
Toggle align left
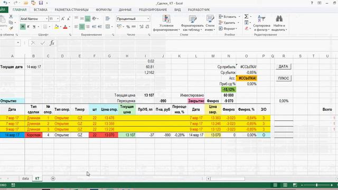coord(76,27)
